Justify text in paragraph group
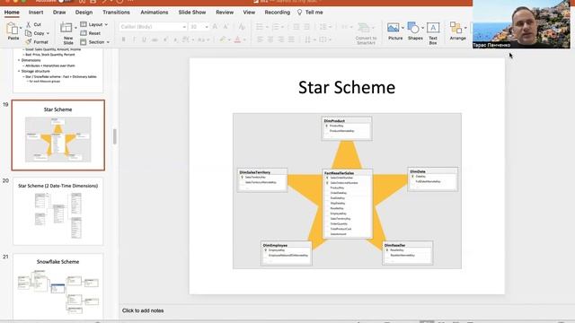 [x=291, y=39]
